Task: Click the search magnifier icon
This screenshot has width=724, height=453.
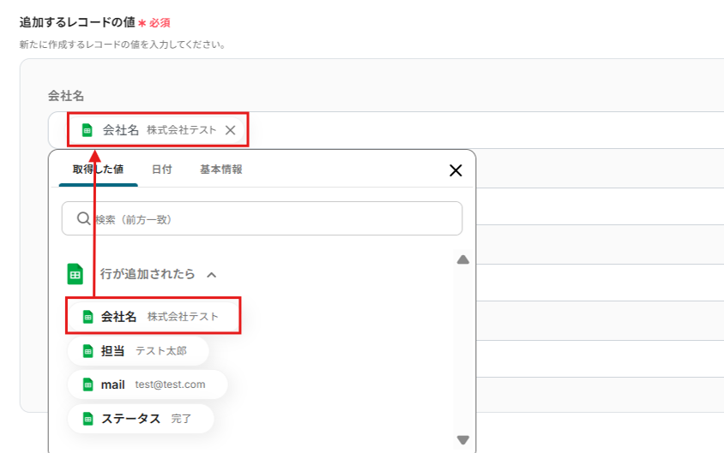Action: pos(84,219)
